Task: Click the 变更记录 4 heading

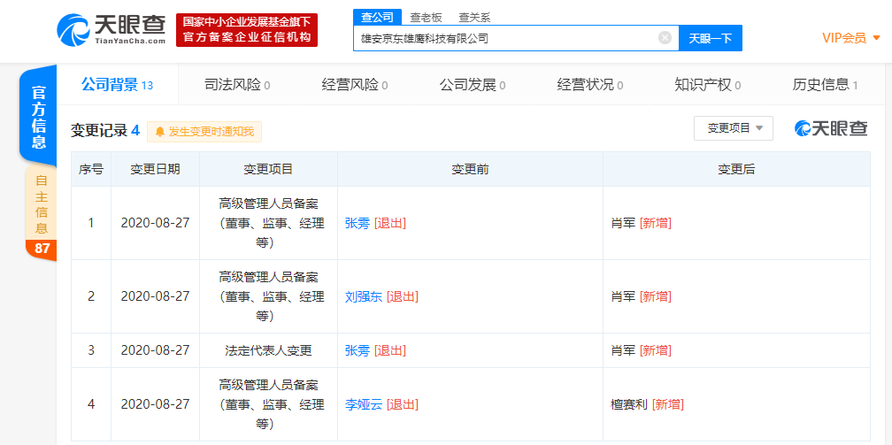Action: coord(104,130)
